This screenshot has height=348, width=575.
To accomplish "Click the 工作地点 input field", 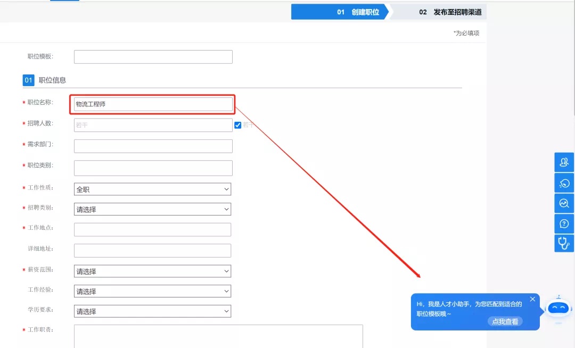I will pos(152,230).
